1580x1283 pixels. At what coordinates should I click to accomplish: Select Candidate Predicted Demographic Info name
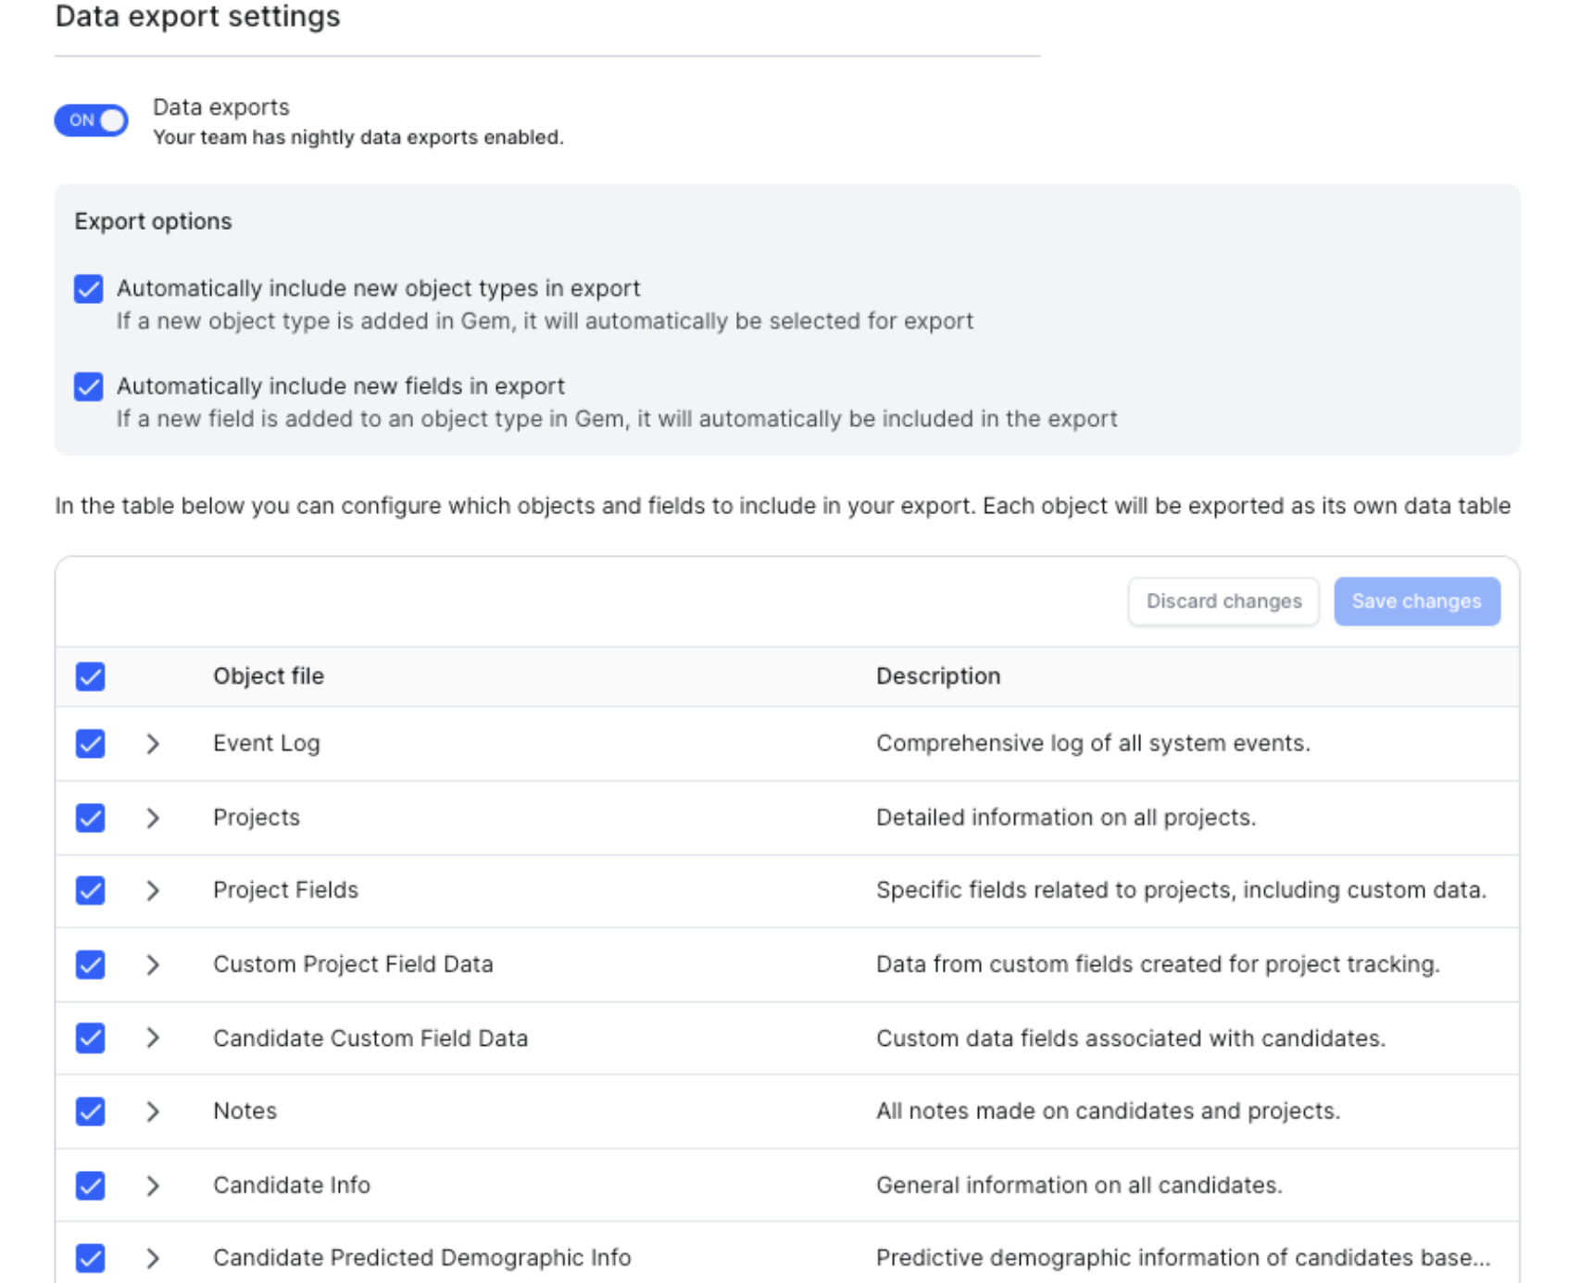tap(421, 1257)
